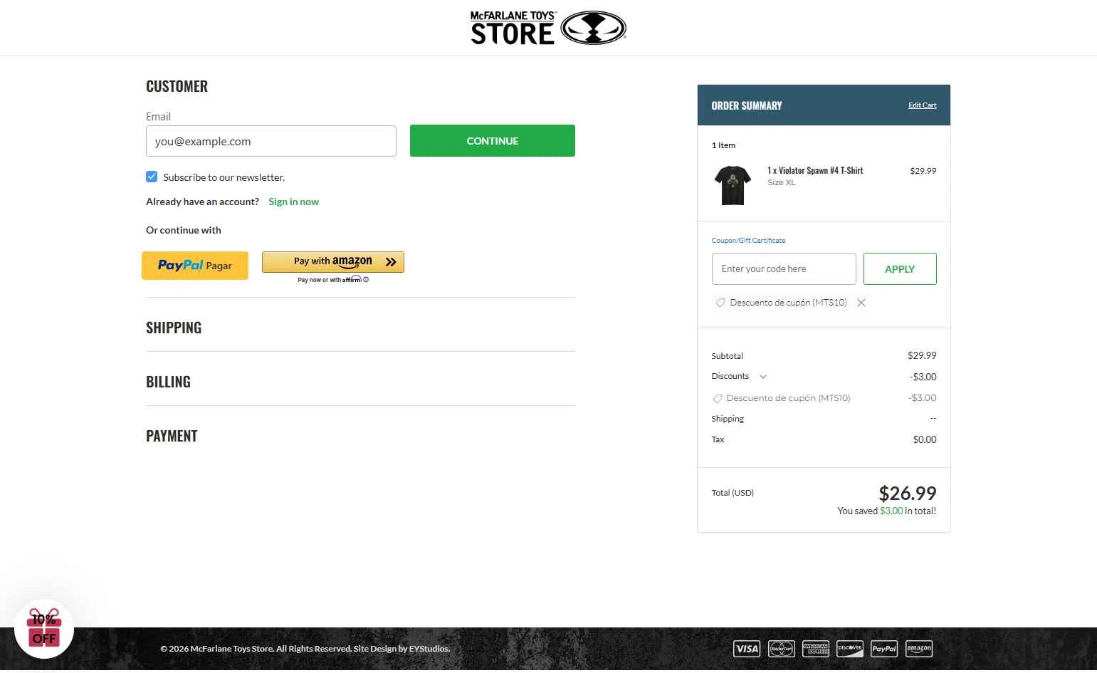Open the Sign in now link
Screen dimensions: 1097x673
pyautogui.click(x=293, y=202)
